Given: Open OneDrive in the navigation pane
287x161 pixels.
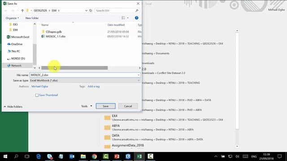Looking at the screenshot, I should pos(15,44).
